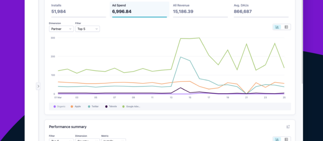Toggle Organic series in chart legend
This screenshot has height=141, width=323.
point(59,107)
